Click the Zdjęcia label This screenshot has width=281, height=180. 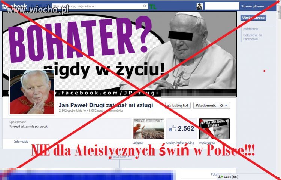(x=138, y=143)
